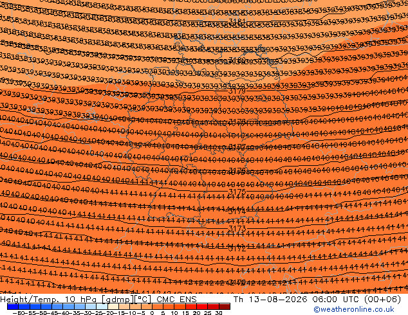Click the blue swatch between -60 and -55

pyautogui.click(x=24, y=307)
